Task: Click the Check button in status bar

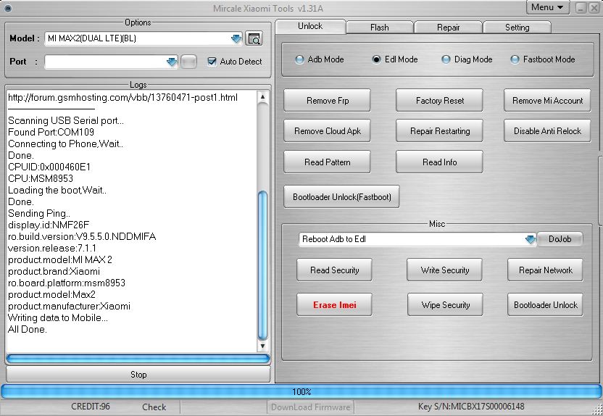Action: pyautogui.click(x=154, y=407)
